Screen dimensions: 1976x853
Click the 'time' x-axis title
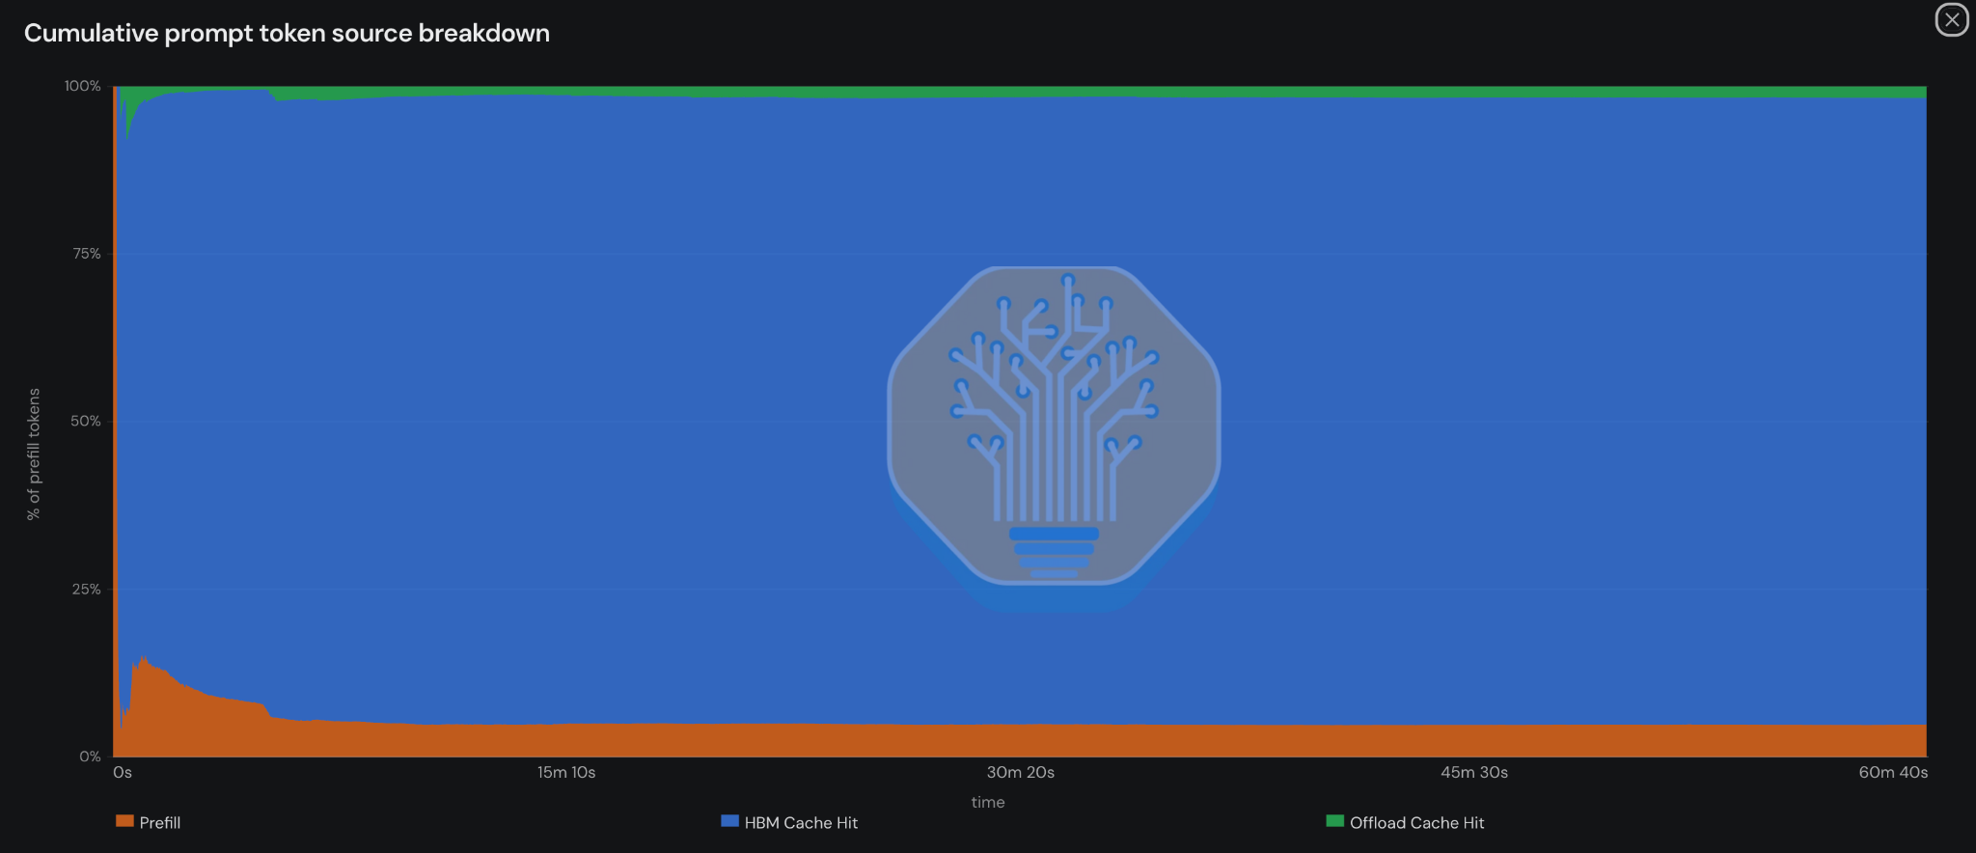[x=988, y=802]
